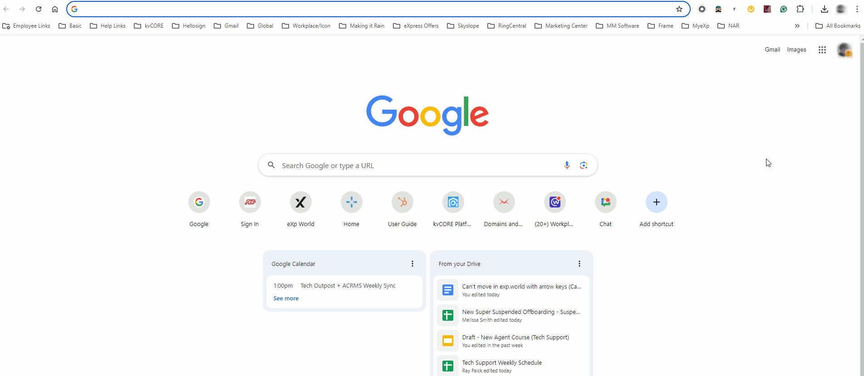Open Google Calendar card options menu

click(x=412, y=264)
